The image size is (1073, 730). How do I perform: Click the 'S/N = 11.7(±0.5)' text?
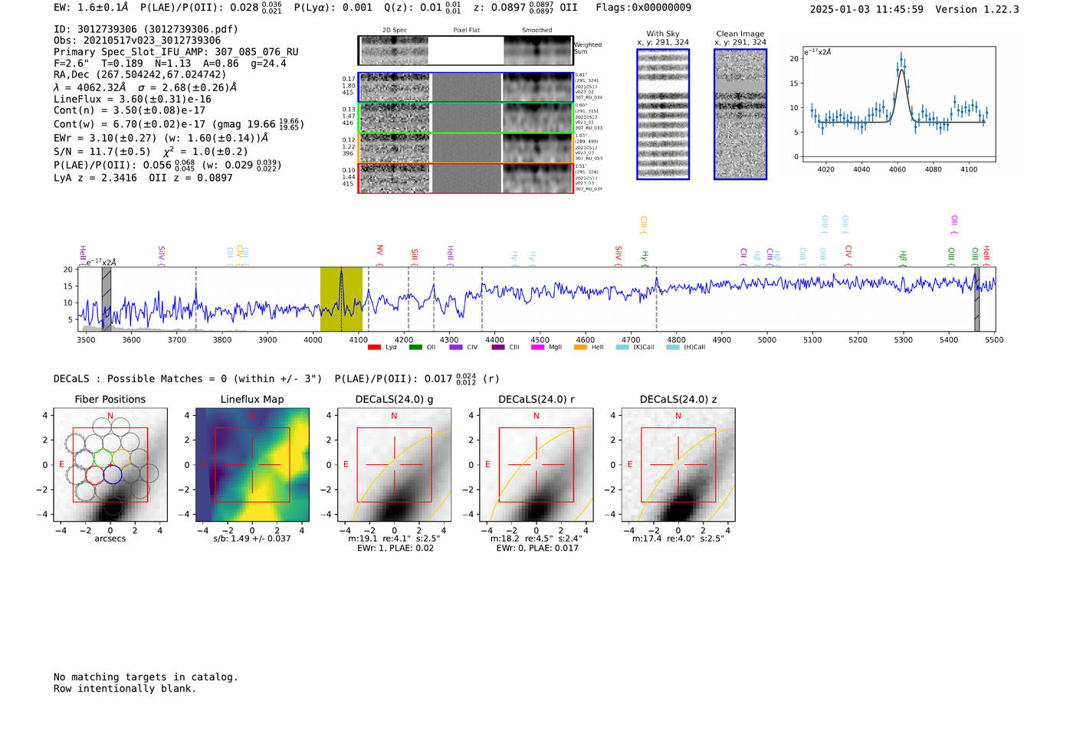(x=103, y=152)
